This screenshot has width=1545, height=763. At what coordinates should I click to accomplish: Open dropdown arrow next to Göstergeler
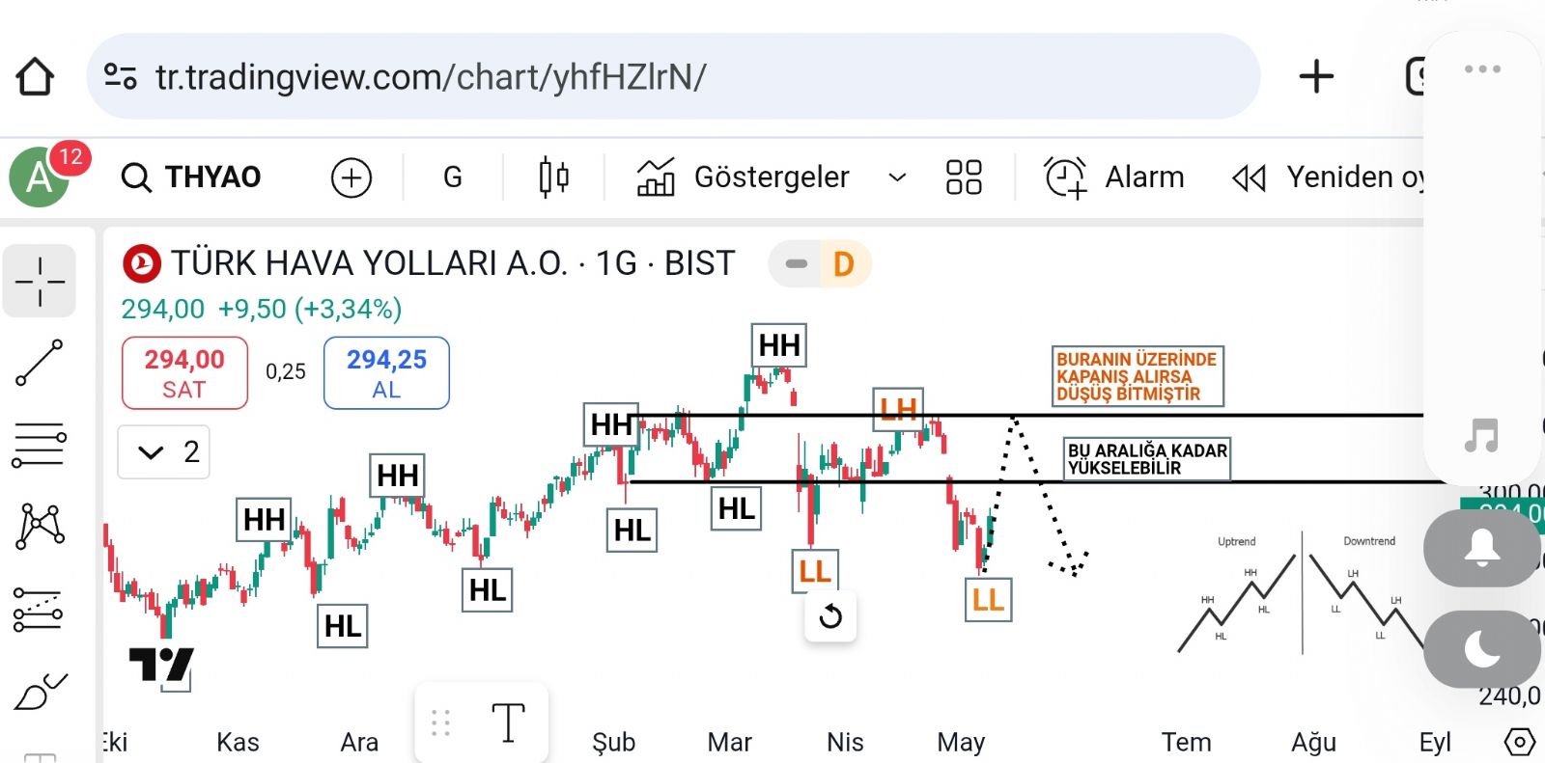click(x=897, y=177)
